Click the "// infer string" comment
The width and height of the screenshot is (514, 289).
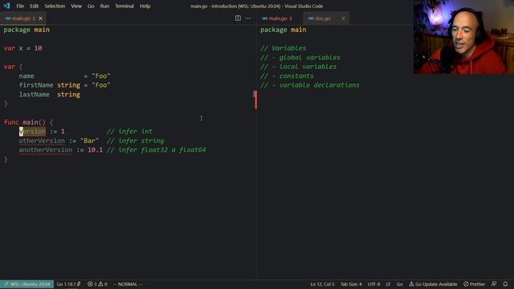(136, 140)
